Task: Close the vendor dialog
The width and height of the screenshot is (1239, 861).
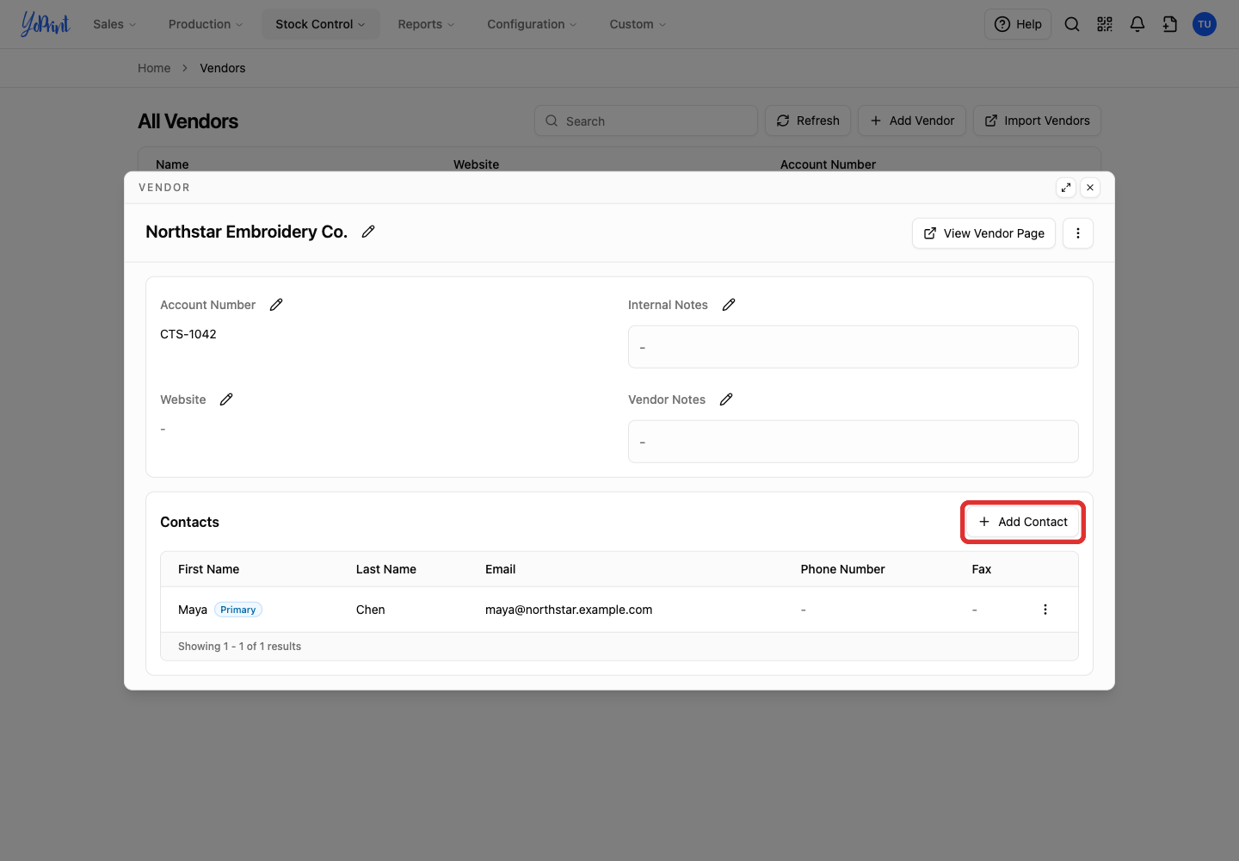Action: [x=1090, y=187]
